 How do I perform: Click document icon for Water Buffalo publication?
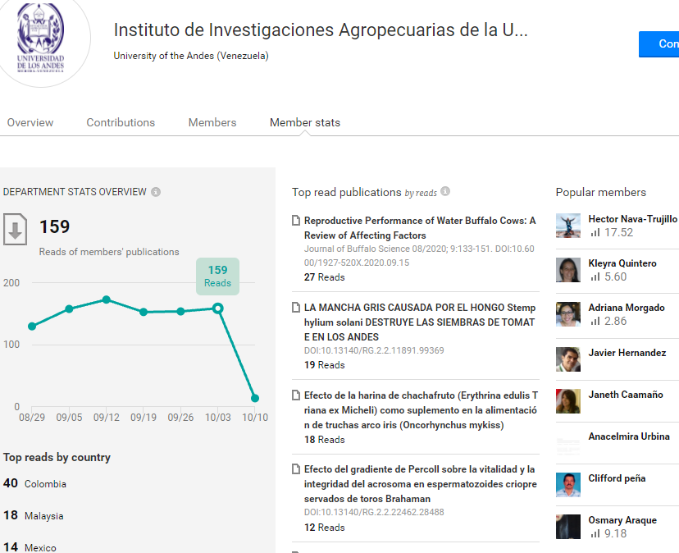[296, 221]
